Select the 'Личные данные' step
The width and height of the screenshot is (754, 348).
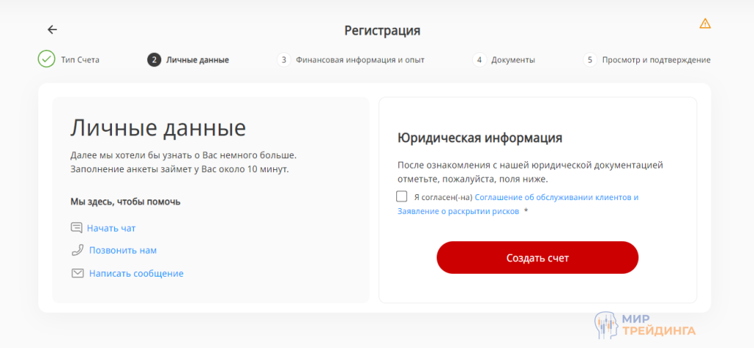[197, 60]
